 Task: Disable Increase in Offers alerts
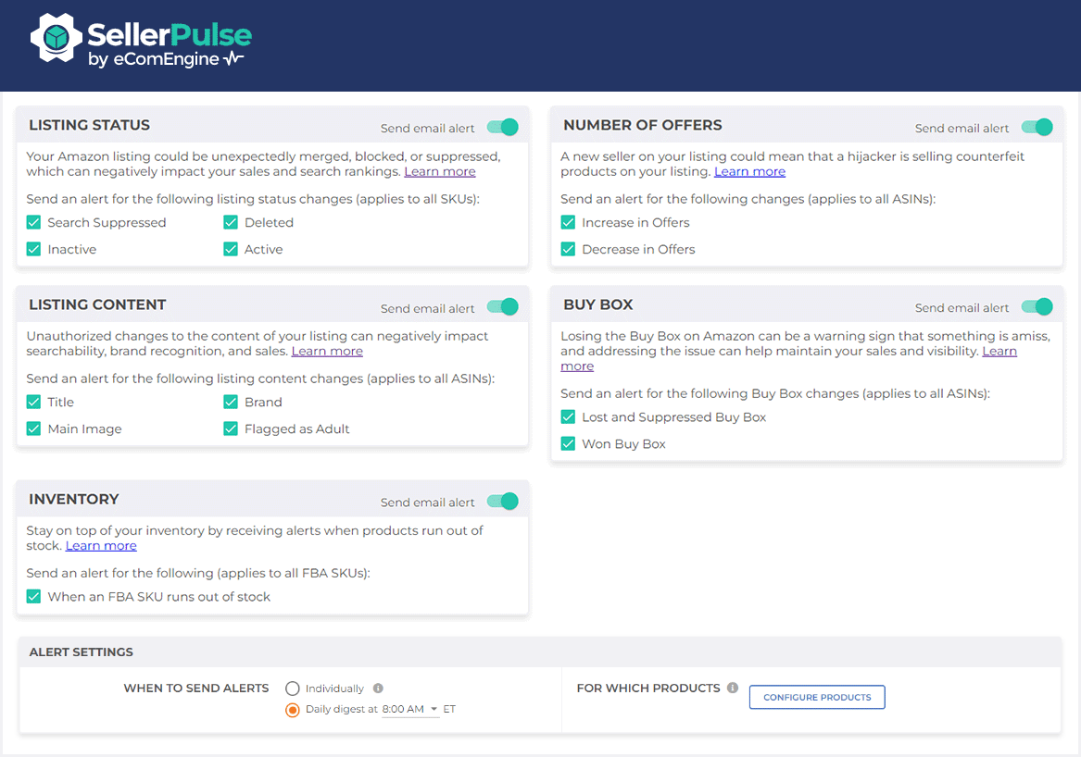pyautogui.click(x=568, y=222)
